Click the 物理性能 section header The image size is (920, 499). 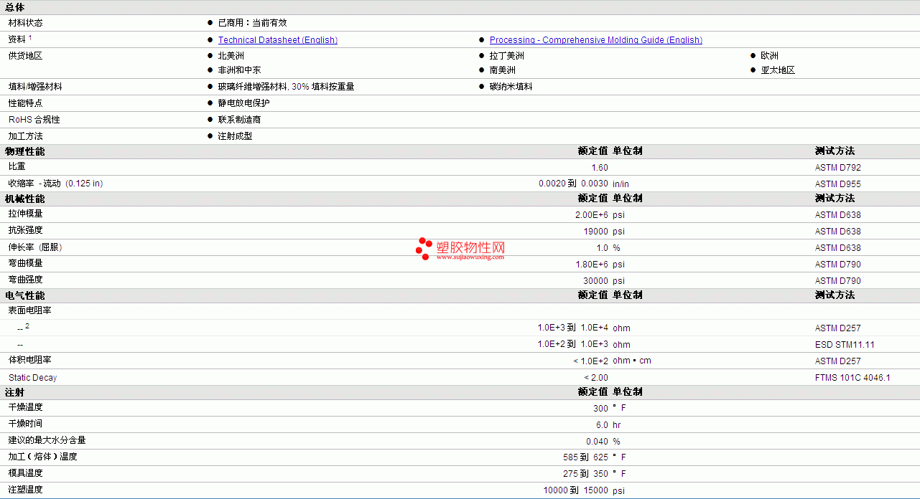click(x=24, y=151)
